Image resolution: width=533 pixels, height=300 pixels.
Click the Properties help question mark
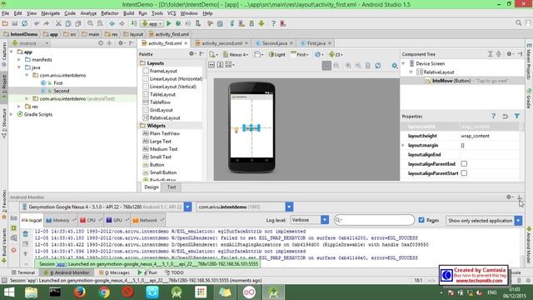click(x=494, y=117)
